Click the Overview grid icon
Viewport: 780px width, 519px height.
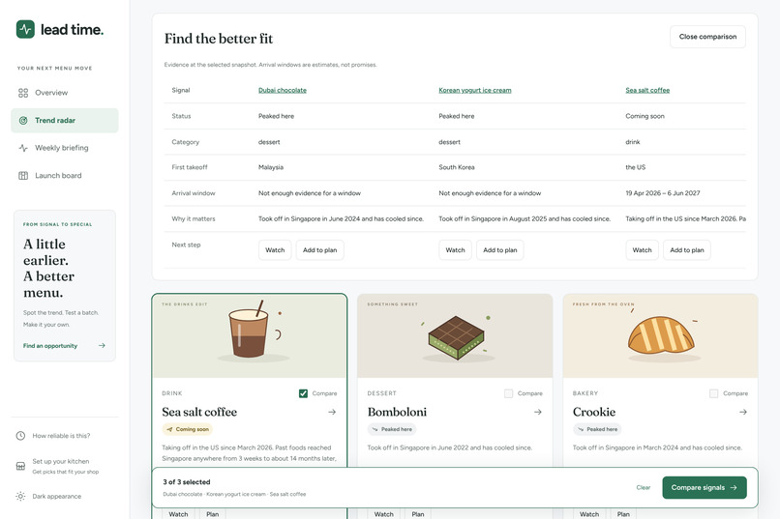pyautogui.click(x=23, y=93)
